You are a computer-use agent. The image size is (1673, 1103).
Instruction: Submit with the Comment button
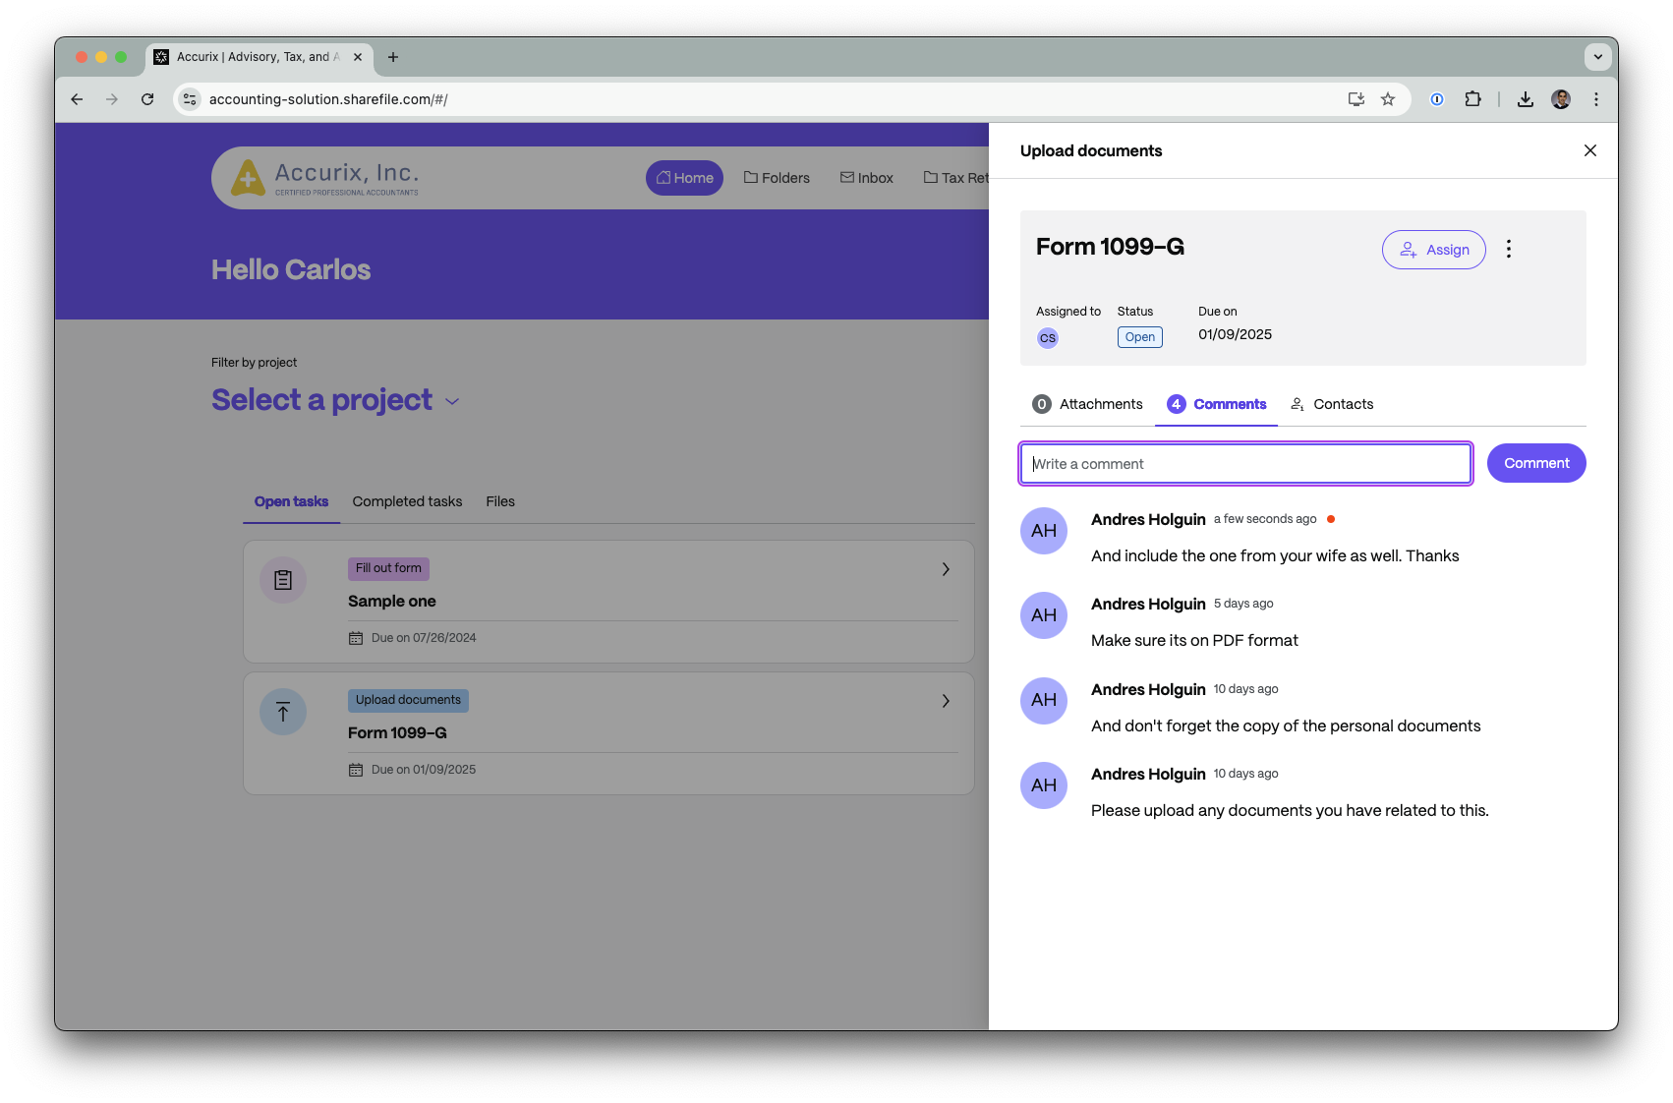pos(1535,463)
